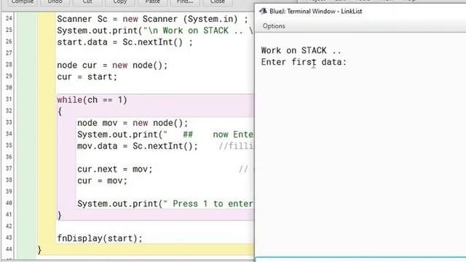Image resolution: width=466 pixels, height=262 pixels.
Task: Click the '## now Ente' print statement line
Action: (x=165, y=135)
